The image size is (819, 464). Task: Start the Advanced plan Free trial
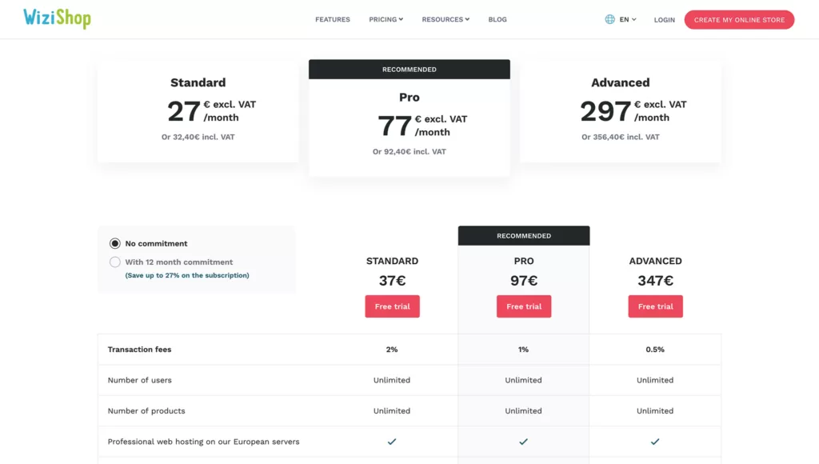[655, 306]
